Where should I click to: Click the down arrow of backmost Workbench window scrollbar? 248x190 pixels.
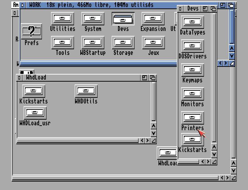coord(234,170)
